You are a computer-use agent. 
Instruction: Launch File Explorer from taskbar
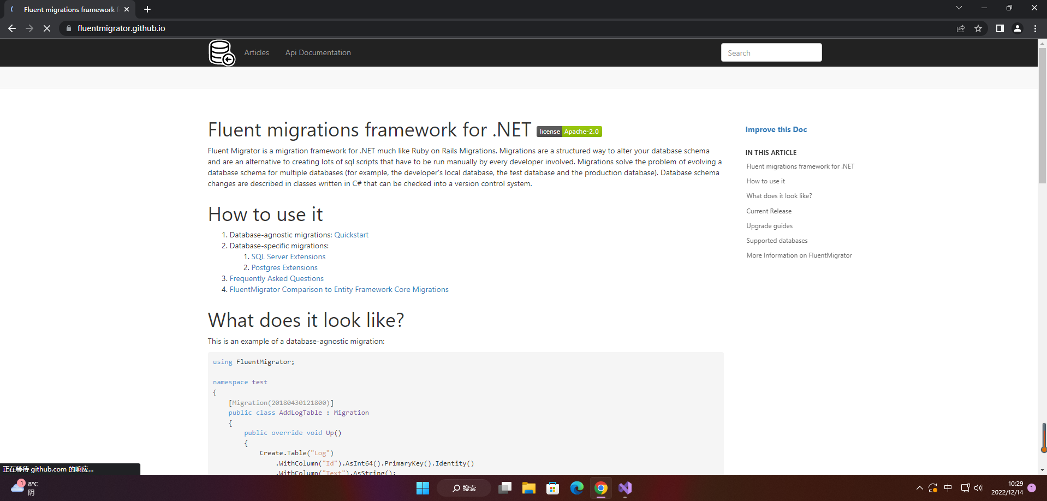click(x=529, y=488)
